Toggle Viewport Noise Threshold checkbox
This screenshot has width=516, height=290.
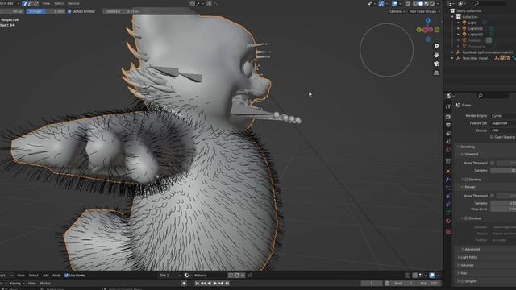point(493,163)
